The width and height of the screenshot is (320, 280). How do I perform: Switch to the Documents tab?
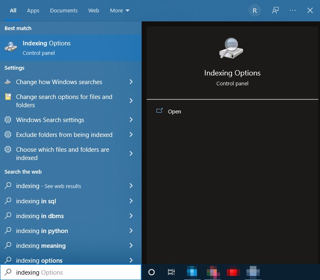tap(64, 11)
